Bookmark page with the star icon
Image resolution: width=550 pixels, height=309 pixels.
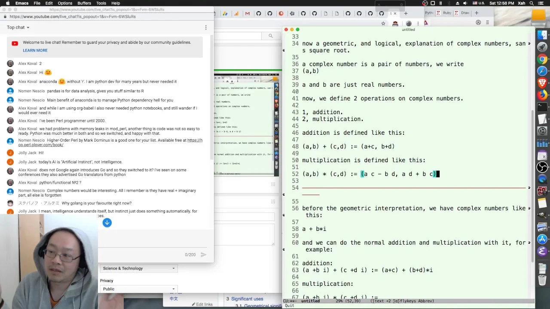click(383, 23)
